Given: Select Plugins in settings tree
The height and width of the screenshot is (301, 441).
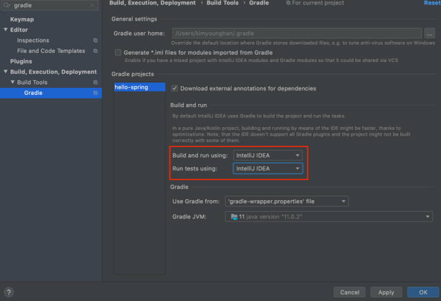Looking at the screenshot, I should pos(21,61).
